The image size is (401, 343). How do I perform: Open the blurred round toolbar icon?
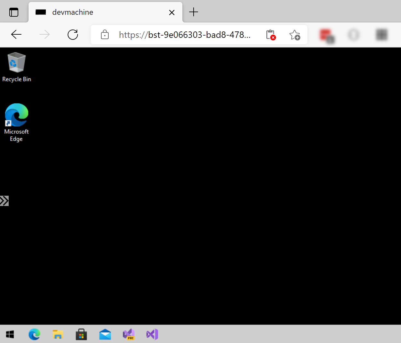(354, 35)
